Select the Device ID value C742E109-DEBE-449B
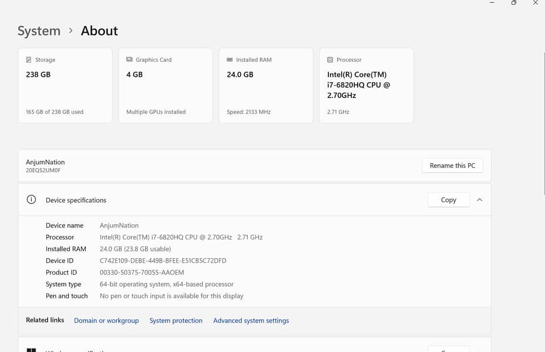The image size is (545, 352). coord(163,260)
